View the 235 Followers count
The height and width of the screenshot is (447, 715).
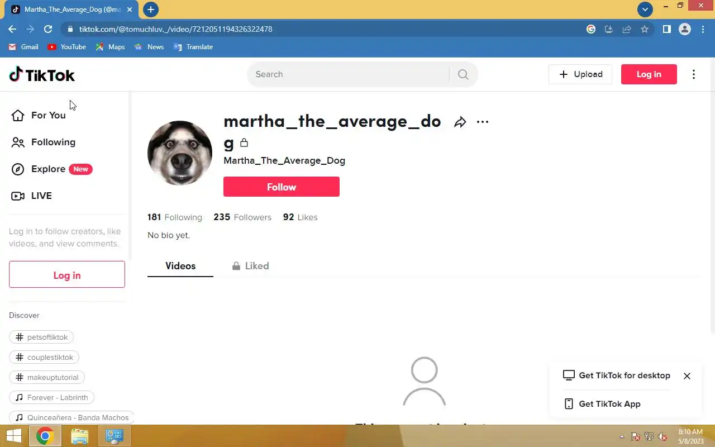(x=242, y=217)
